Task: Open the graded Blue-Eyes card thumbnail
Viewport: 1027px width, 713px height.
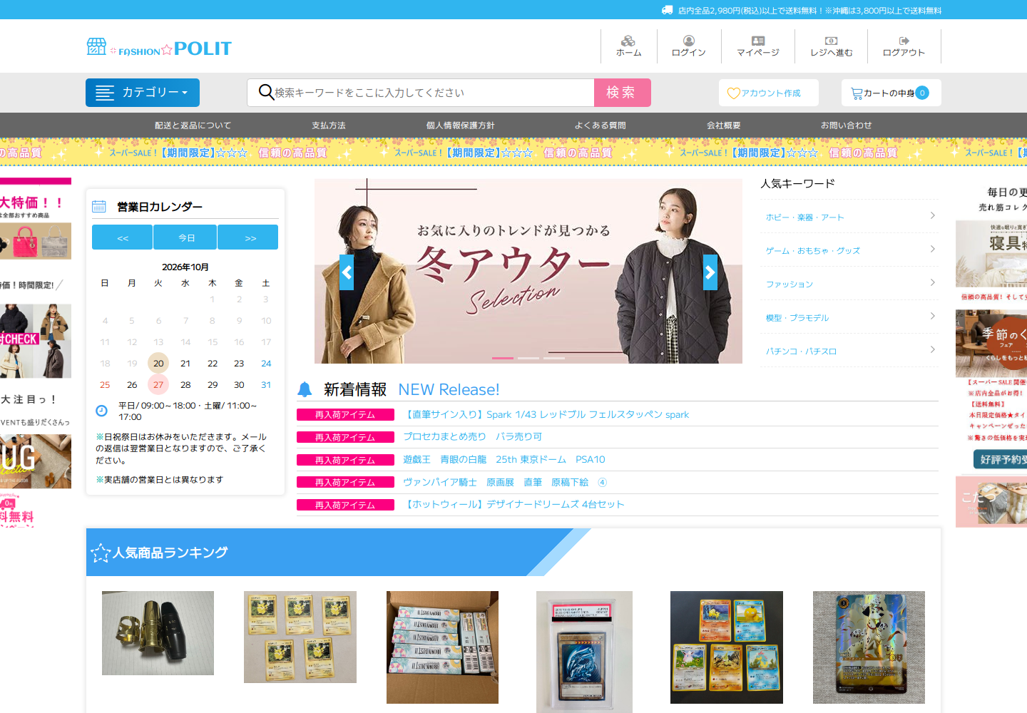Action: pyautogui.click(x=584, y=652)
